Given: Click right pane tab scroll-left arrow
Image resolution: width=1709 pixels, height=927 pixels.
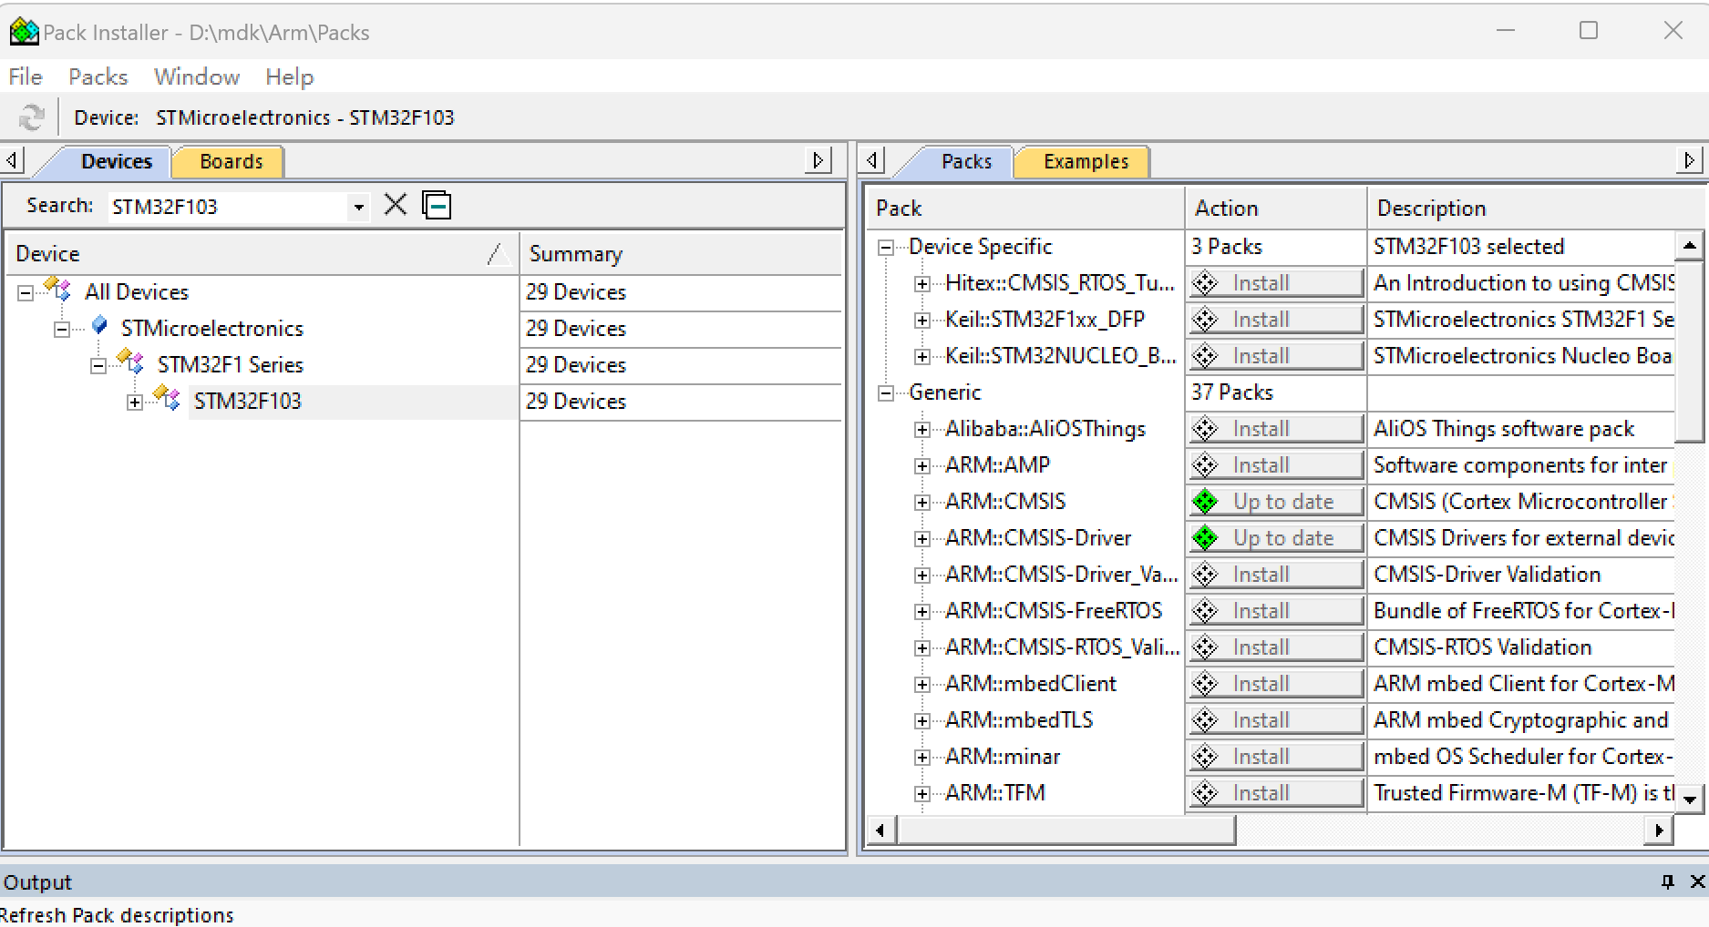Looking at the screenshot, I should 872,161.
